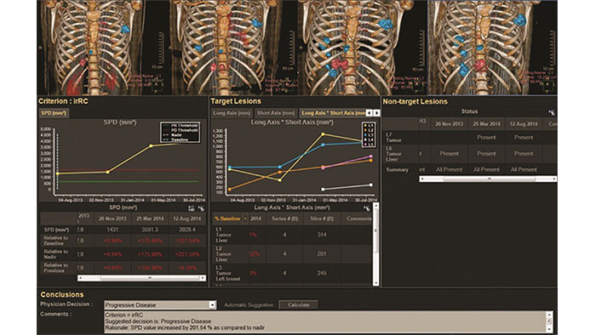
Task: Click right arrow of SPD table scrollbar
Action: pyautogui.click(x=203, y=278)
